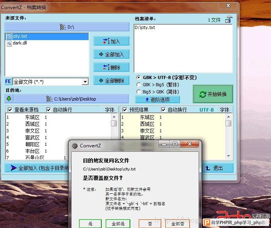Click source preview scrollbar up arrow
Image resolution: width=271 pixels, height=228 pixels.
point(114,117)
